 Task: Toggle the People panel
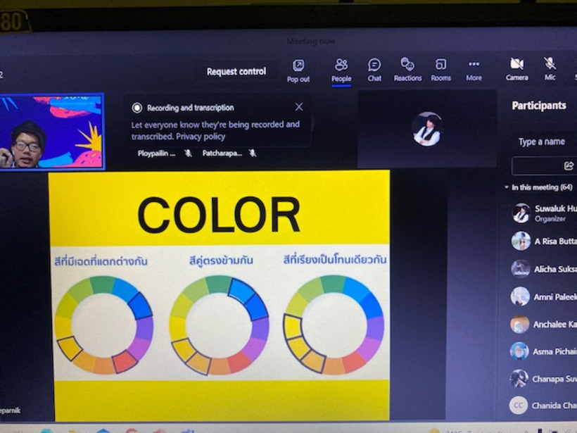341,70
